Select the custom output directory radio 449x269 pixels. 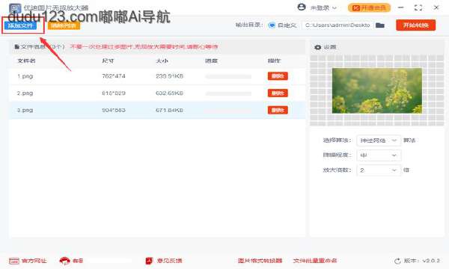(x=272, y=25)
